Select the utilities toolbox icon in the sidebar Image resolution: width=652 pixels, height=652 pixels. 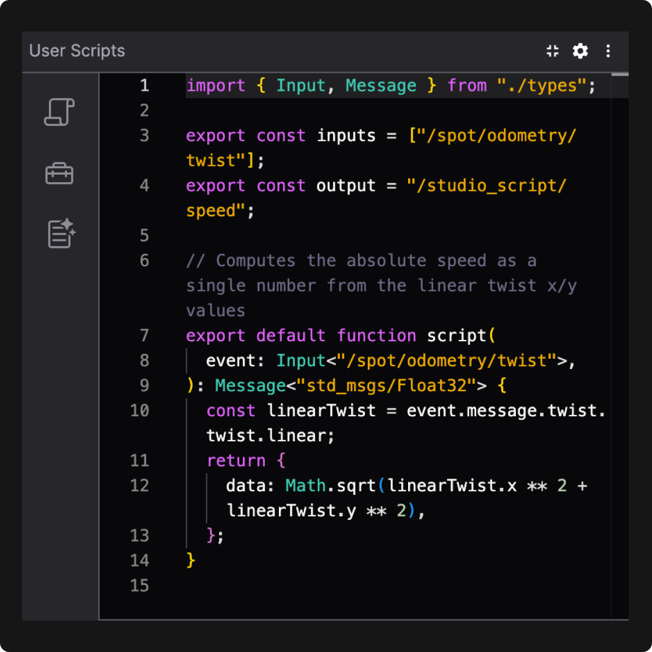pos(59,173)
